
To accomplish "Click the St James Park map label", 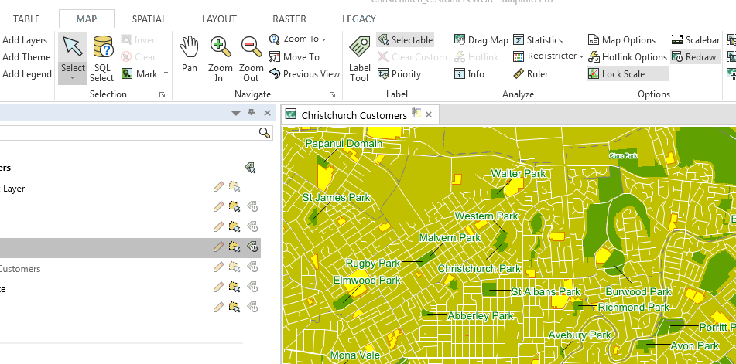I will pos(336,198).
